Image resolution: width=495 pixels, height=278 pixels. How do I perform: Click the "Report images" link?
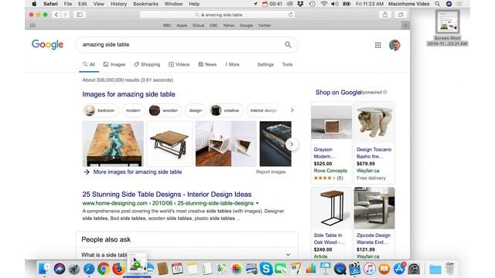[271, 172]
